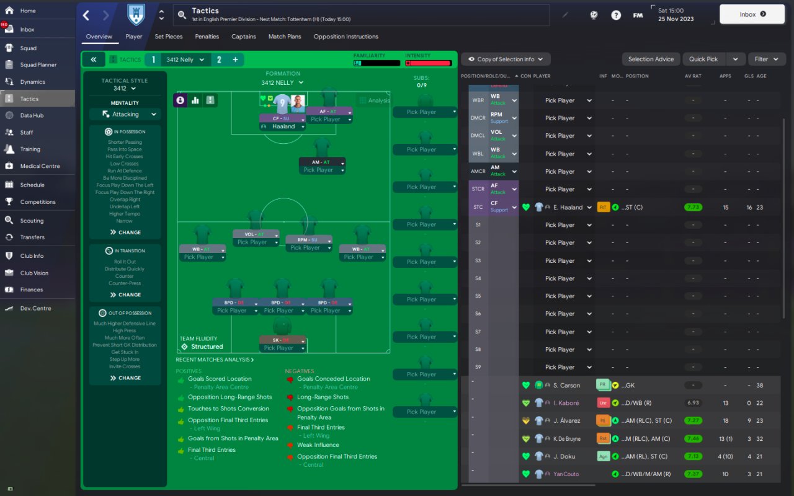The height and width of the screenshot is (496, 794).
Task: Open the Scouting magnifier icon
Action: tap(9, 220)
